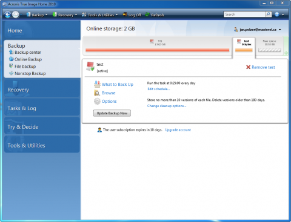Open Browse link
The image size is (291, 222).
coord(109,93)
